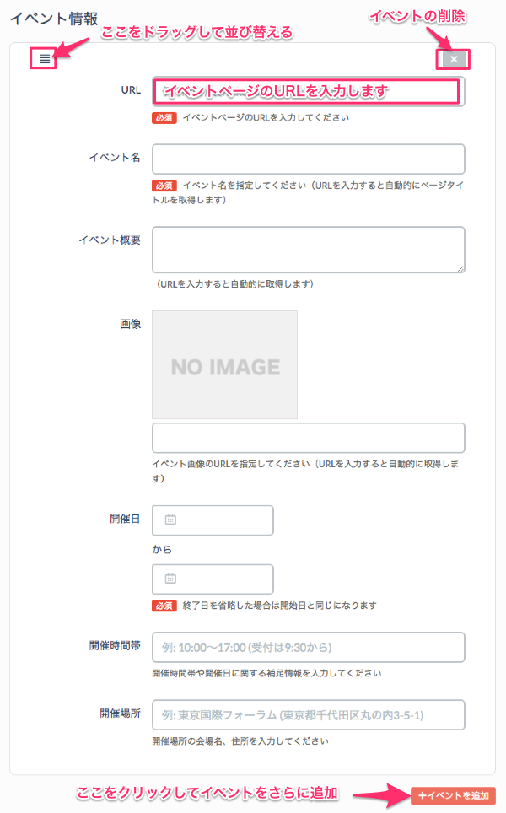Click the イベント概要 textarea resize grip
Viewport: 506px width, 813px height.
pyautogui.click(x=460, y=268)
